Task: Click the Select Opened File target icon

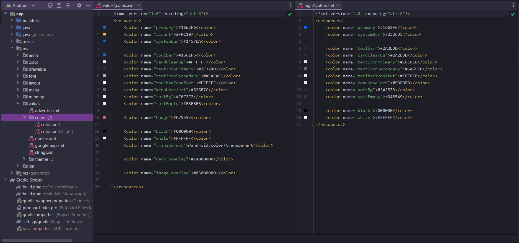Action: point(50,5)
